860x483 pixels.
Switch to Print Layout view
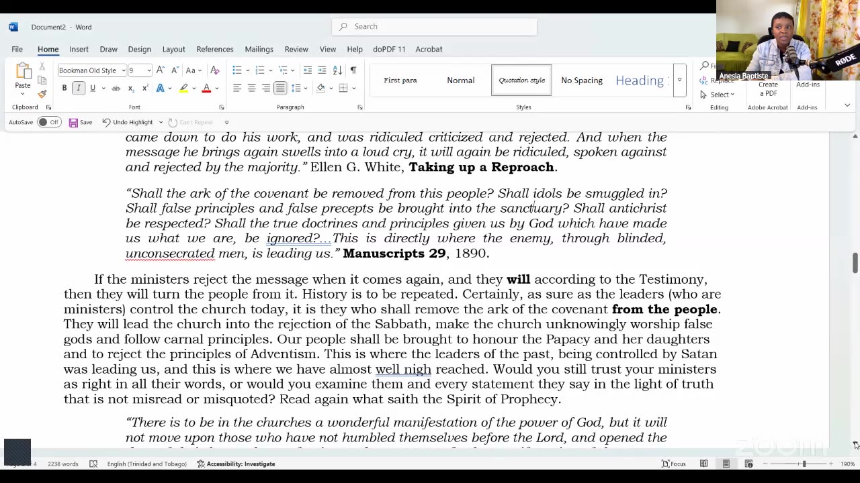point(726,464)
